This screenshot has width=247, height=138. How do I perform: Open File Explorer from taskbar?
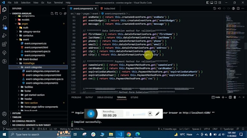(111, 134)
